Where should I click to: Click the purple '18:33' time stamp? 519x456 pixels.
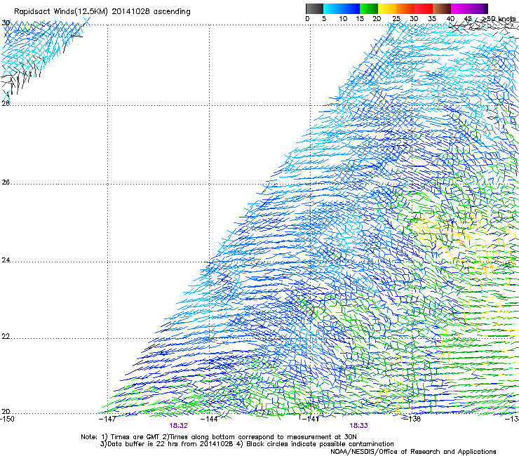[359, 426]
